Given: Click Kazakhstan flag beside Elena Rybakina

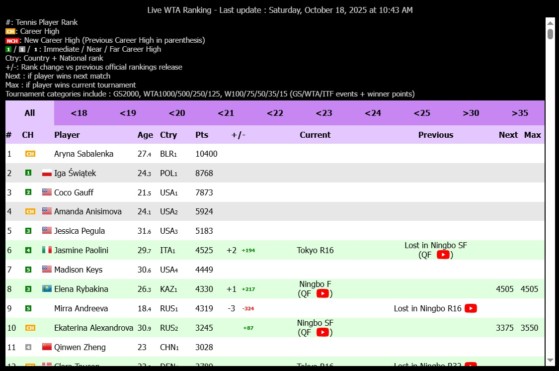Looking at the screenshot, I should point(47,289).
